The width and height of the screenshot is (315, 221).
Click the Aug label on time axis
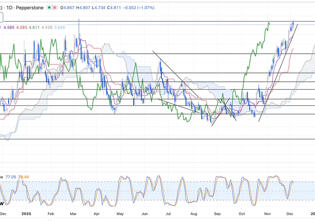pos(194,214)
